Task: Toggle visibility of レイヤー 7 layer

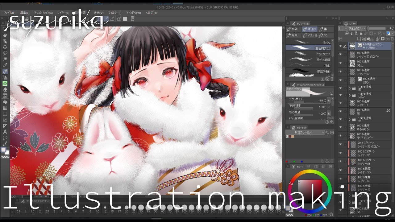Action: point(340,103)
